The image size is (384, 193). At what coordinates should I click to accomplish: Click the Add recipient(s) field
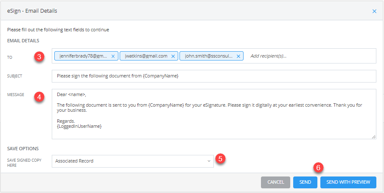pos(269,56)
